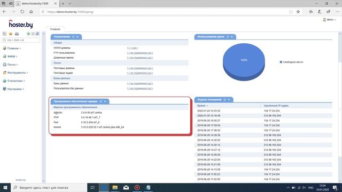This screenshot has width=342, height=192.
Task: Open the browser settings ellipsis menu
Action: [x=337, y=12]
